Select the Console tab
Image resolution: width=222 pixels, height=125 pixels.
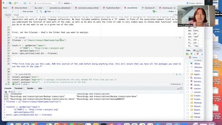pos(8,88)
